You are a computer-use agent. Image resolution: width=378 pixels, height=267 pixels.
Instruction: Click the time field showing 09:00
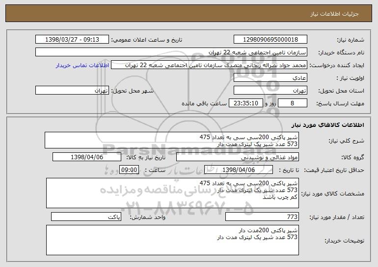click(x=129, y=170)
